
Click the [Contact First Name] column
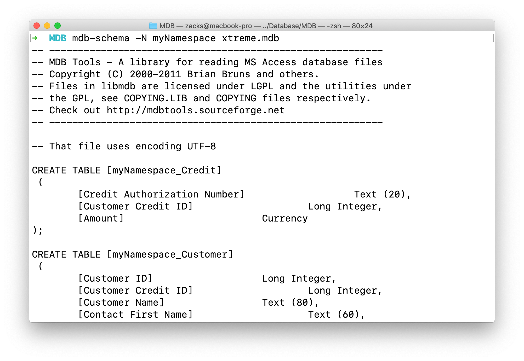pos(135,315)
